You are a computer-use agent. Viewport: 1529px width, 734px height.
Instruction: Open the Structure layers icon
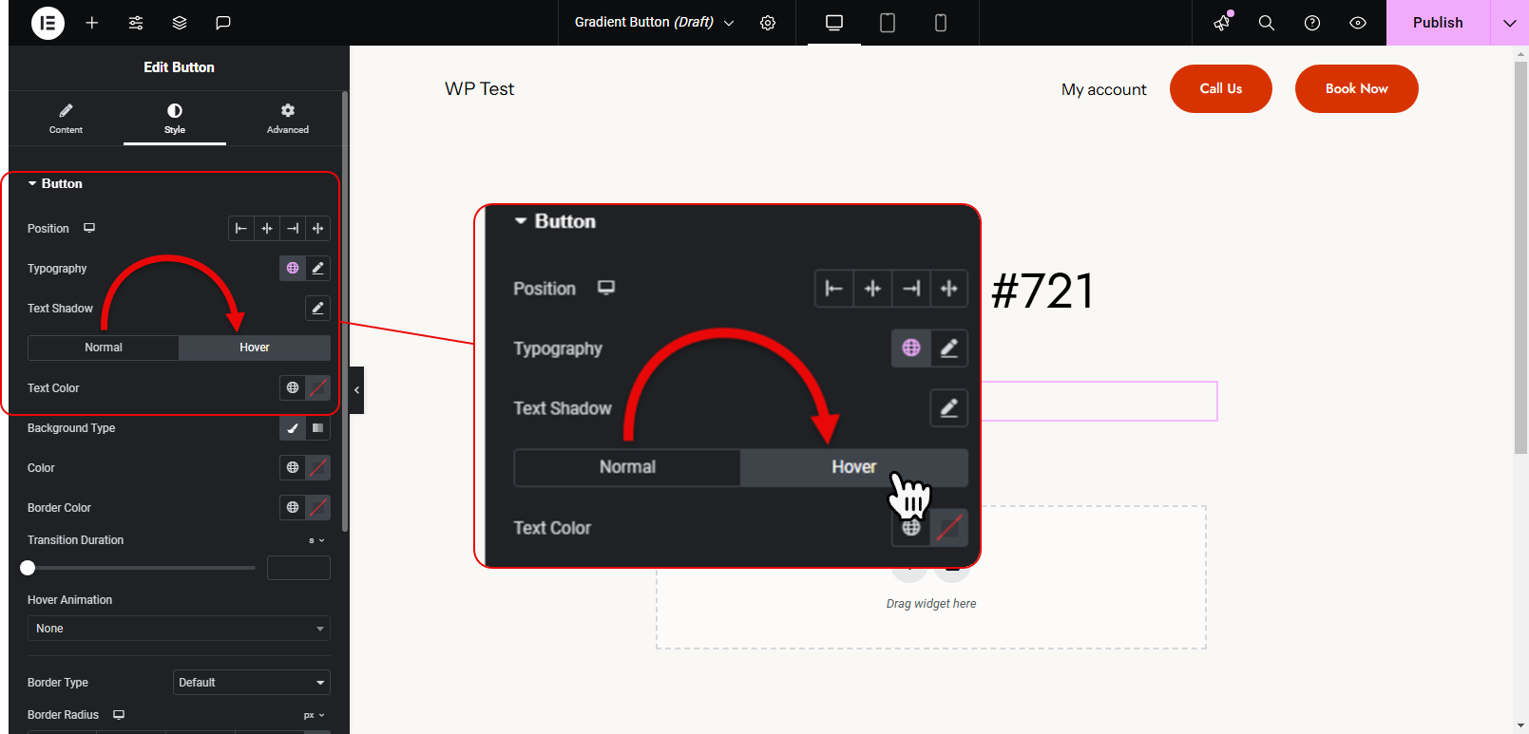click(x=180, y=23)
